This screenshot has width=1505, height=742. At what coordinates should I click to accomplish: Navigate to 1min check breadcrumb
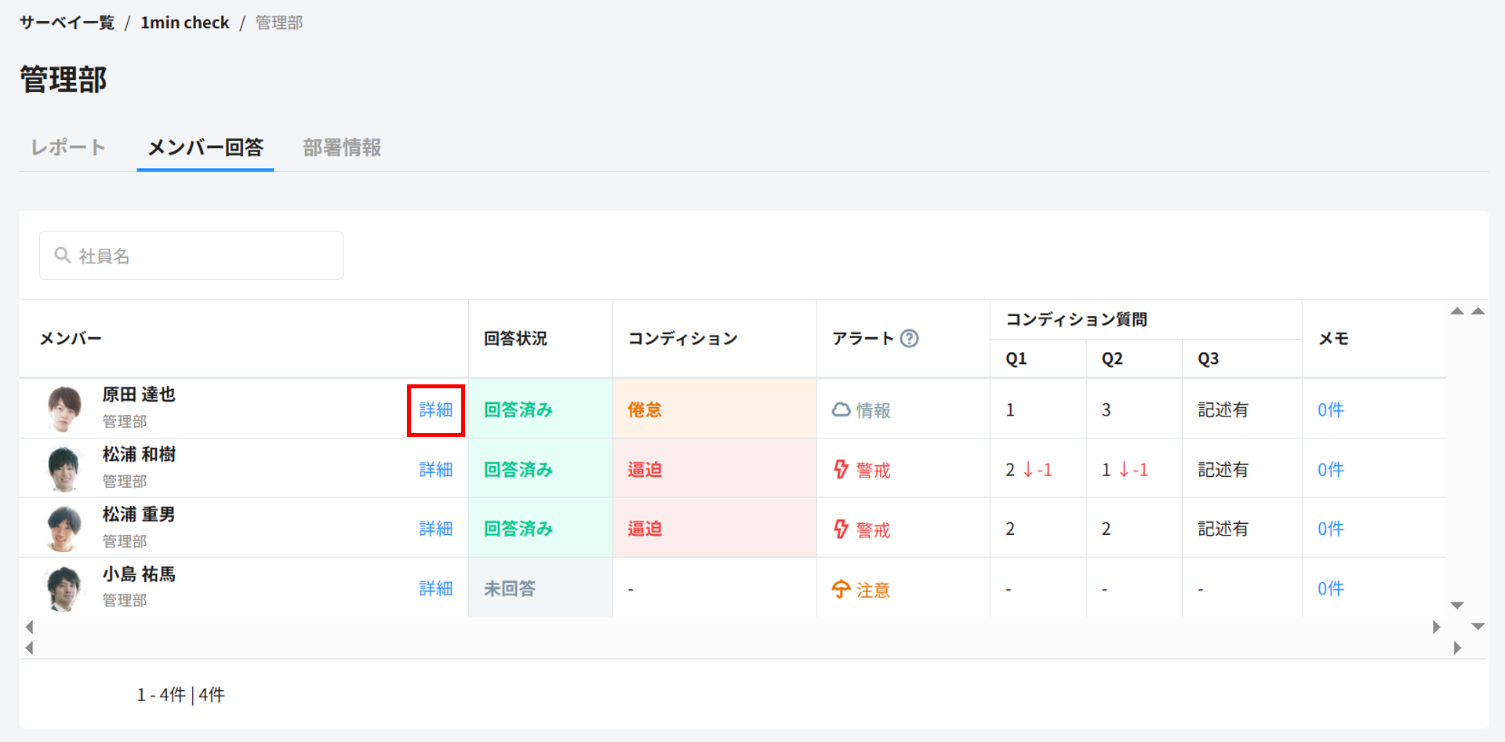(185, 23)
